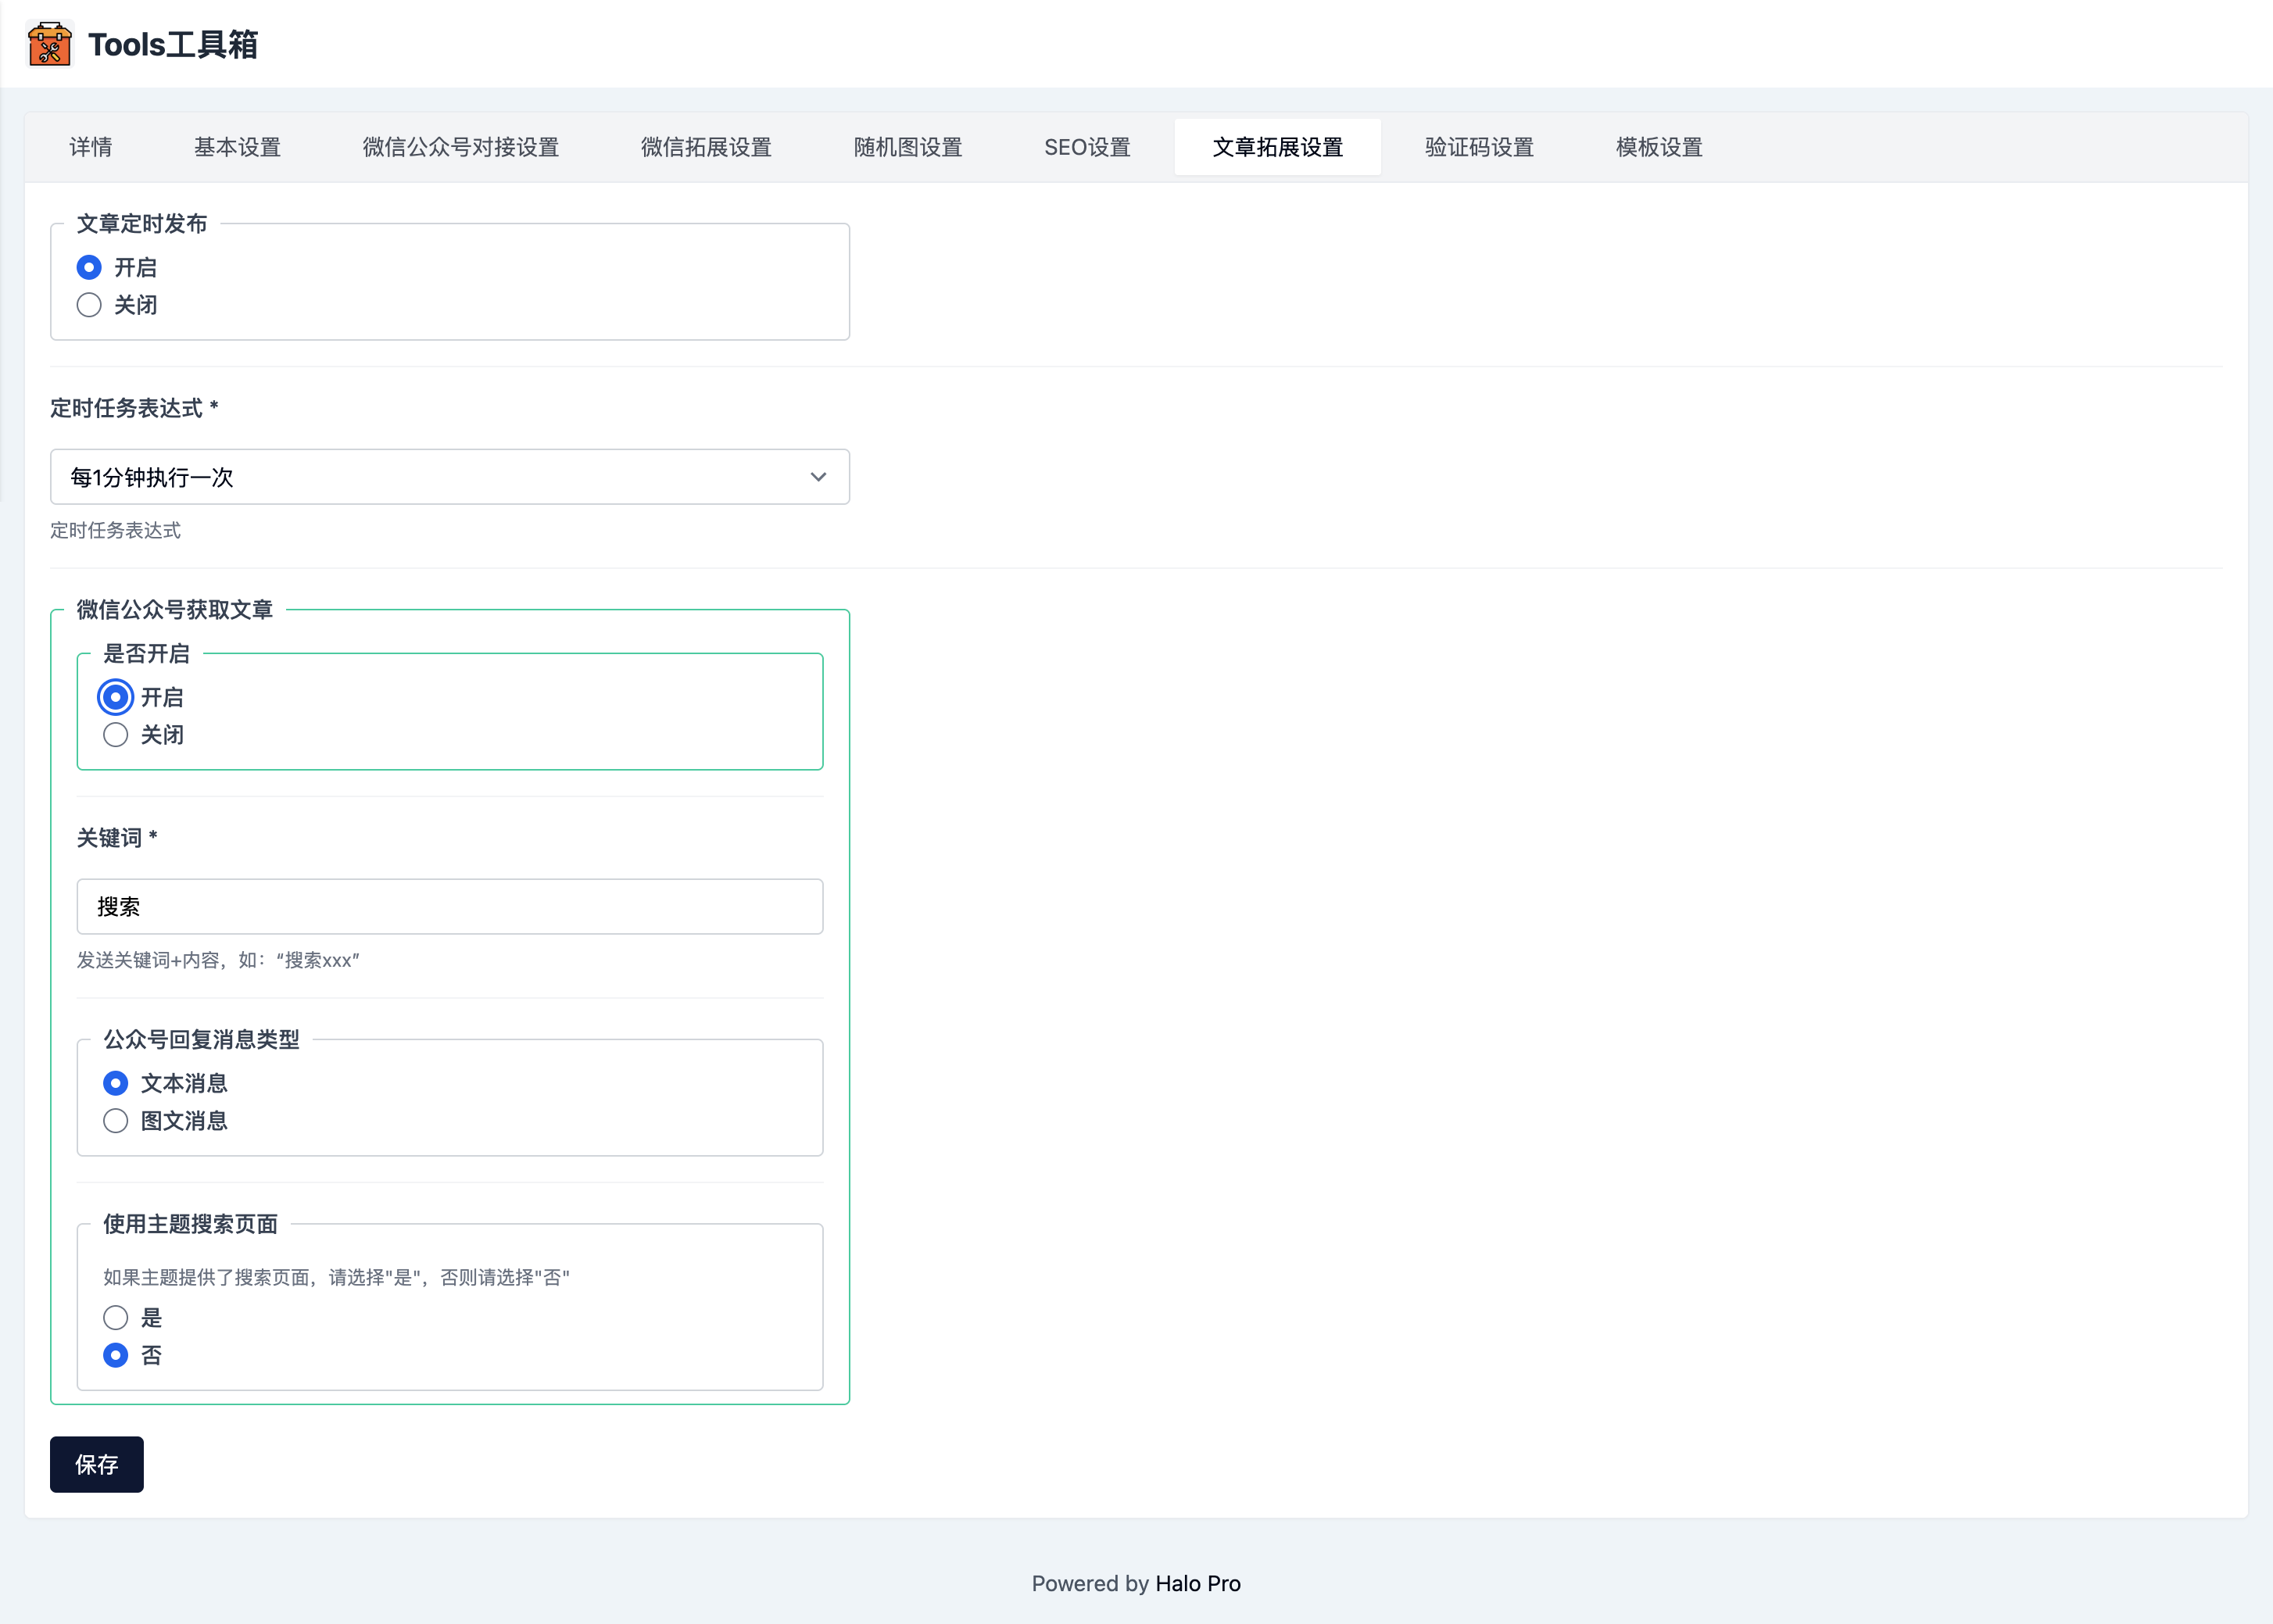This screenshot has width=2273, height=1624.
Task: Switch to the 基本设置 tab
Action: (237, 147)
